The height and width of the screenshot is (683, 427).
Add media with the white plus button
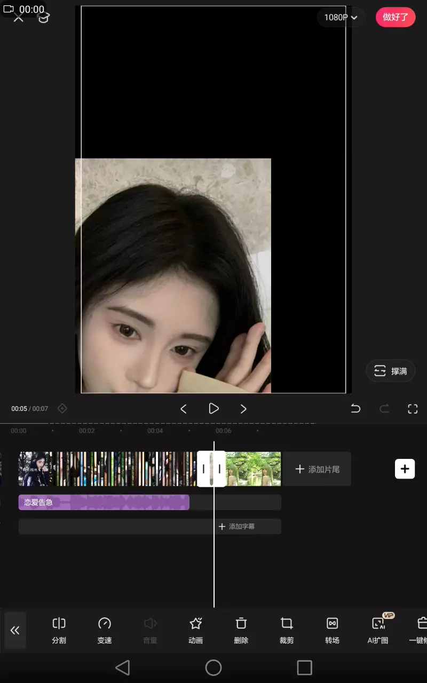pos(405,468)
